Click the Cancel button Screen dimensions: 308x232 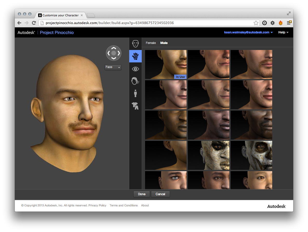(x=160, y=194)
